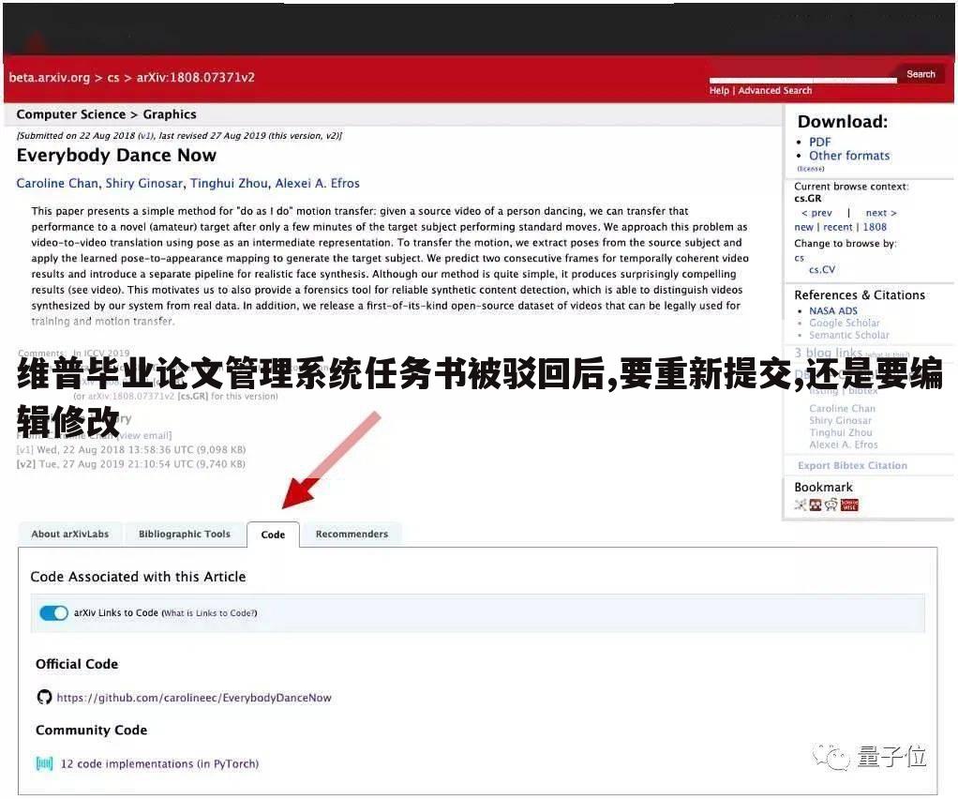Click Caroline Chan in the sidebar author list
The image size is (958, 799).
842,408
